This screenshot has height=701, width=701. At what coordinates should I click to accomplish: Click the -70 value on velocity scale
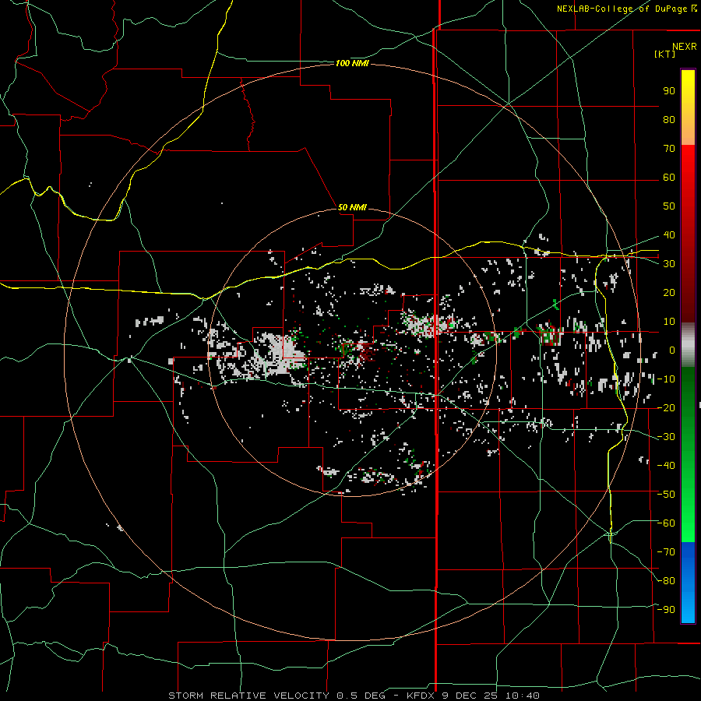point(666,552)
